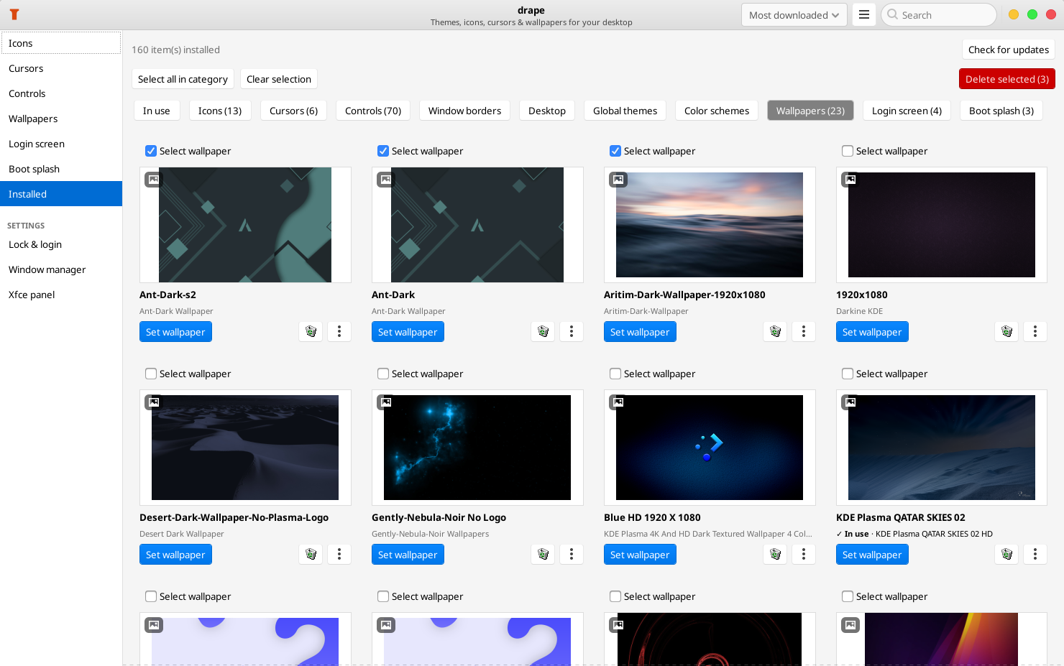Tick the checkbox for Blue HD 1920 X 1080
The width and height of the screenshot is (1064, 666).
(615, 374)
